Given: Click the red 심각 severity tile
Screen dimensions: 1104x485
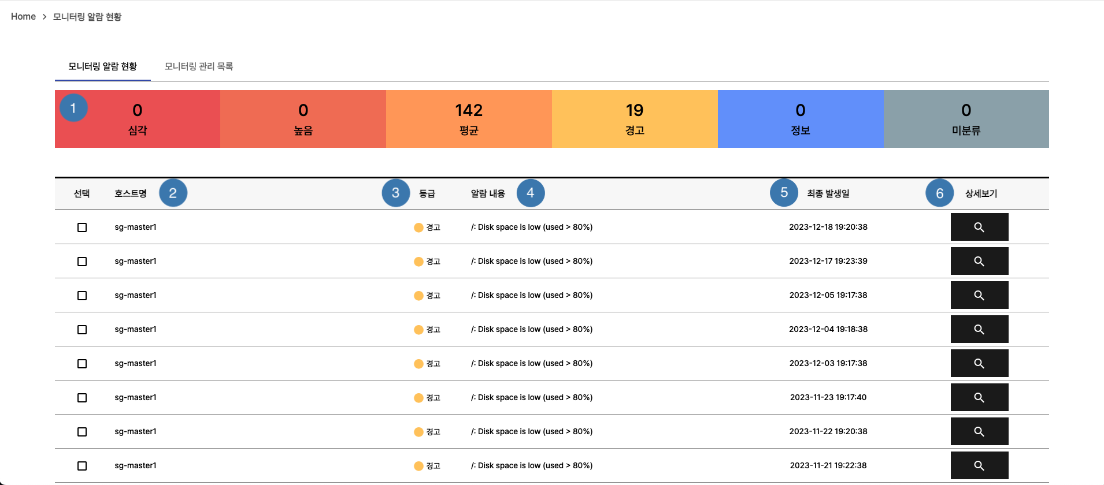Looking at the screenshot, I should 138,119.
